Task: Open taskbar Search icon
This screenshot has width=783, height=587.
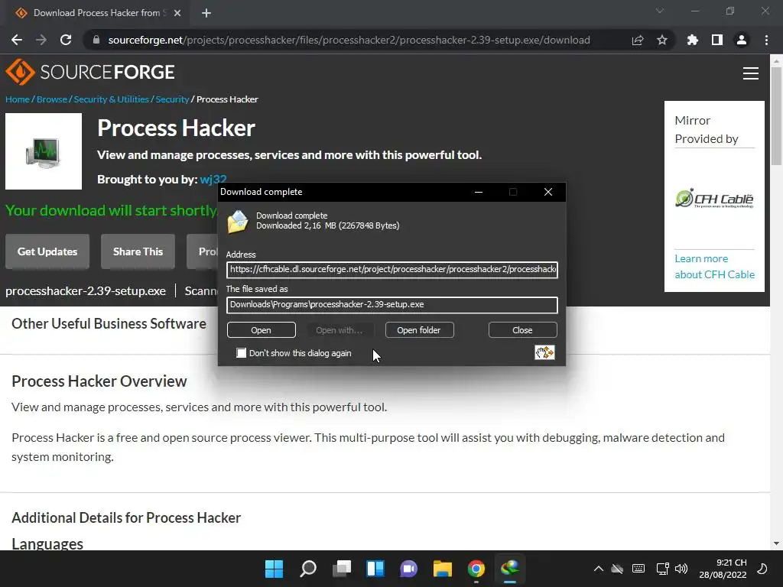Action: 307,569
